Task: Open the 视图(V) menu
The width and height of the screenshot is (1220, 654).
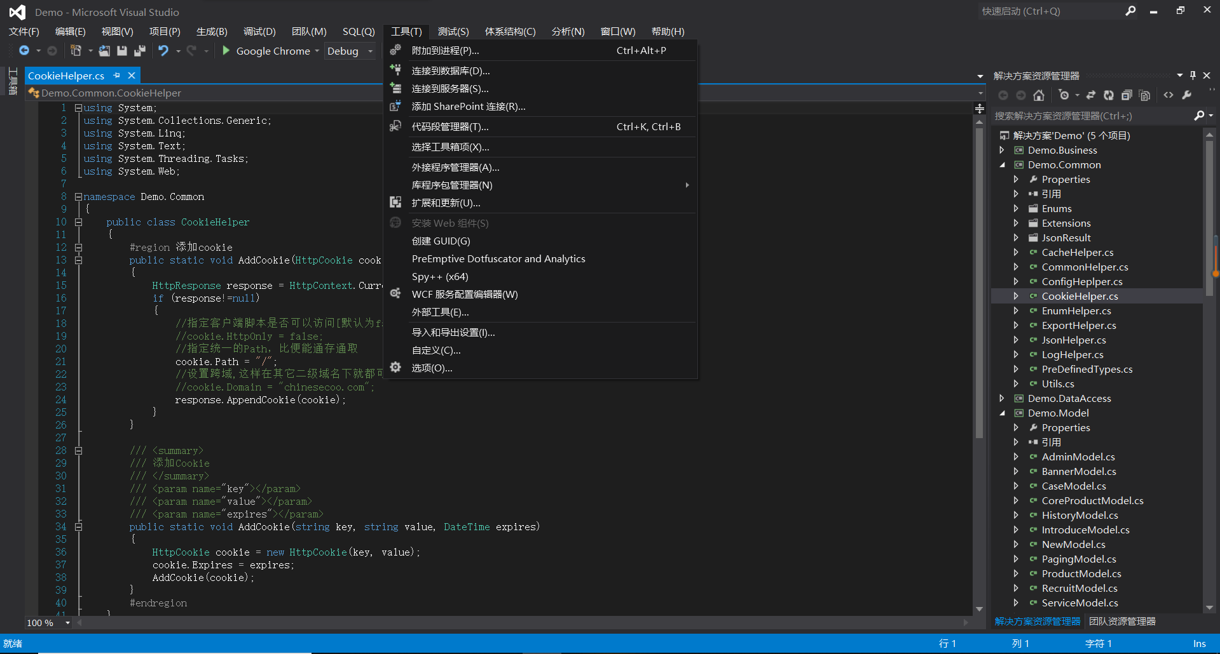Action: point(118,32)
